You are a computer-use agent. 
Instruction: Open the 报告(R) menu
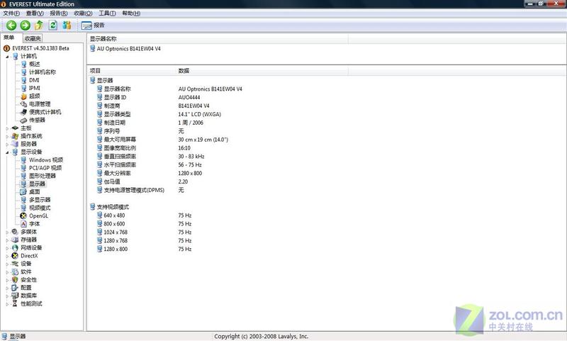(x=59, y=13)
